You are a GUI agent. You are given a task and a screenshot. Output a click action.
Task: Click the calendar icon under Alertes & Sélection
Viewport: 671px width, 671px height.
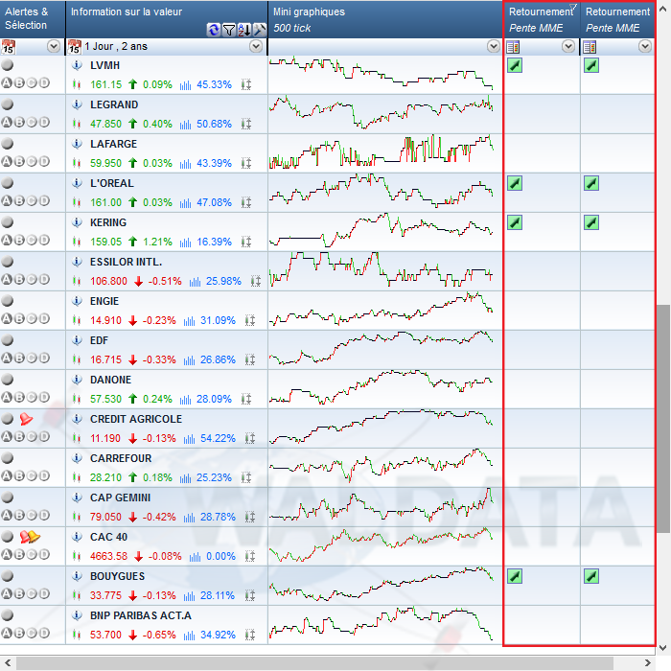click(8, 46)
